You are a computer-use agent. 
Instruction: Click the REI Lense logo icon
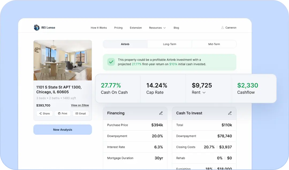37,28
